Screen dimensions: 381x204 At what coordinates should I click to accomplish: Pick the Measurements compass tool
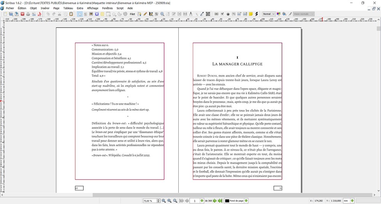click(x=191, y=14)
